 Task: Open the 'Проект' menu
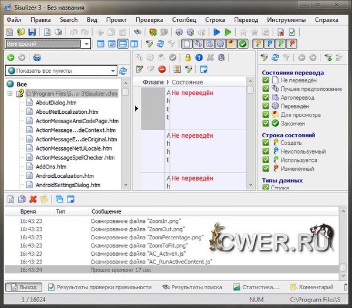pos(117,19)
